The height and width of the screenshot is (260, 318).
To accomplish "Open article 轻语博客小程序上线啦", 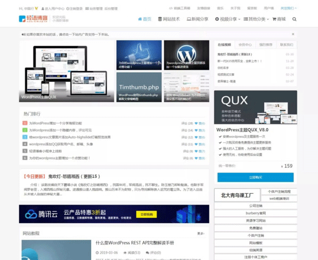I will click(45, 151).
